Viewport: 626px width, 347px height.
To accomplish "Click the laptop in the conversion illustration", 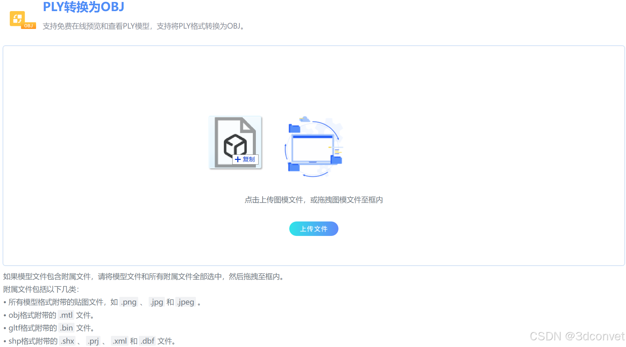I will click(312, 148).
